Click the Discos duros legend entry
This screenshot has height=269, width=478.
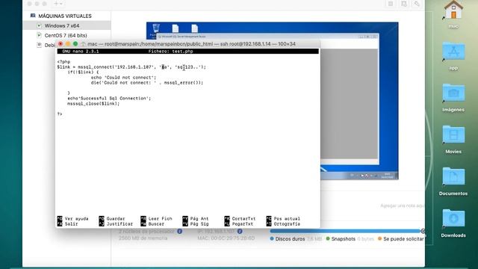click(x=287, y=239)
